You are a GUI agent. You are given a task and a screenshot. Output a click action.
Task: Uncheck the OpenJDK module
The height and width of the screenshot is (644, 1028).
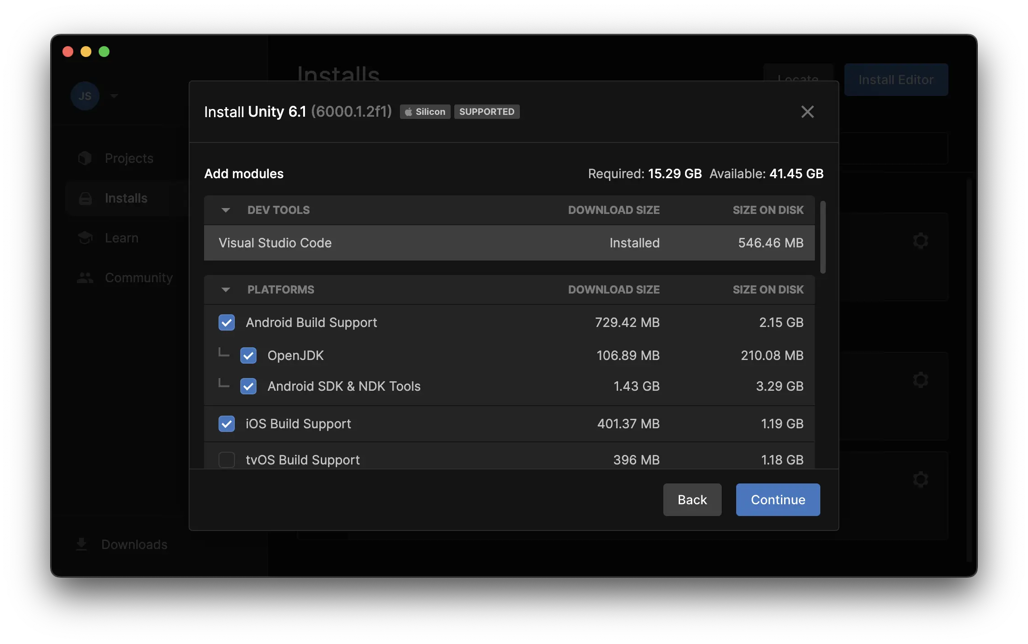248,355
